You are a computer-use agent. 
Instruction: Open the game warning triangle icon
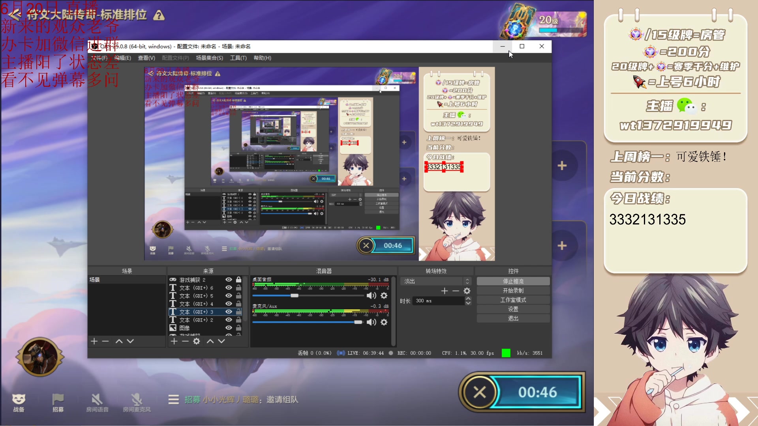(159, 15)
